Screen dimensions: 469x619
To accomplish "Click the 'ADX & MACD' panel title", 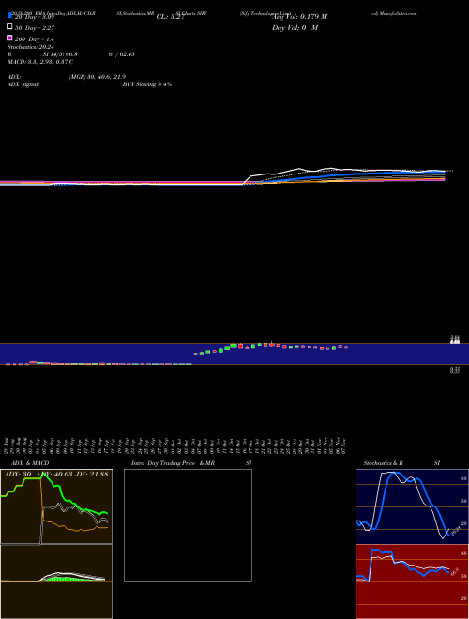I will tap(30, 463).
